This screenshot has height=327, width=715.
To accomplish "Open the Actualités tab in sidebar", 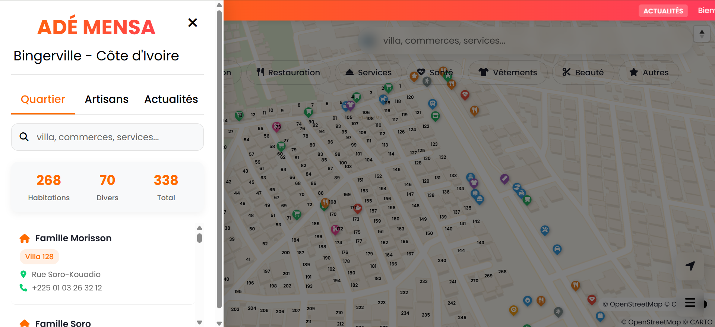I will click(171, 99).
